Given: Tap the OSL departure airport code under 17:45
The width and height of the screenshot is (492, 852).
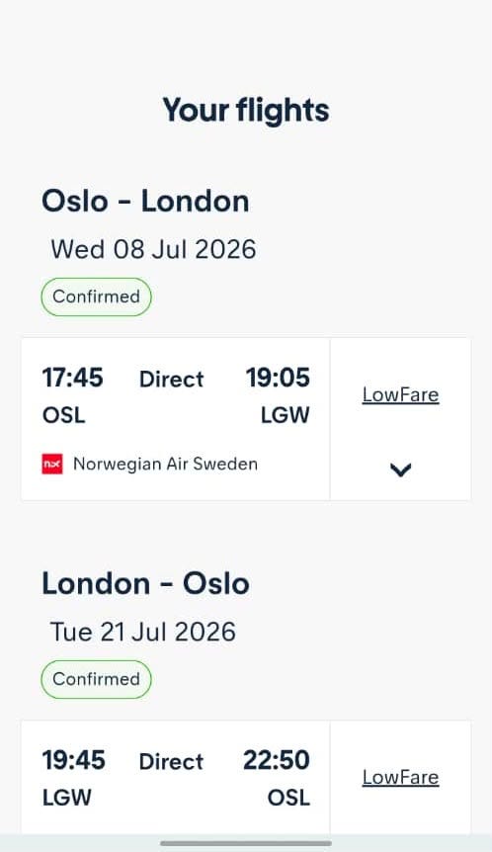Looking at the screenshot, I should point(64,415).
